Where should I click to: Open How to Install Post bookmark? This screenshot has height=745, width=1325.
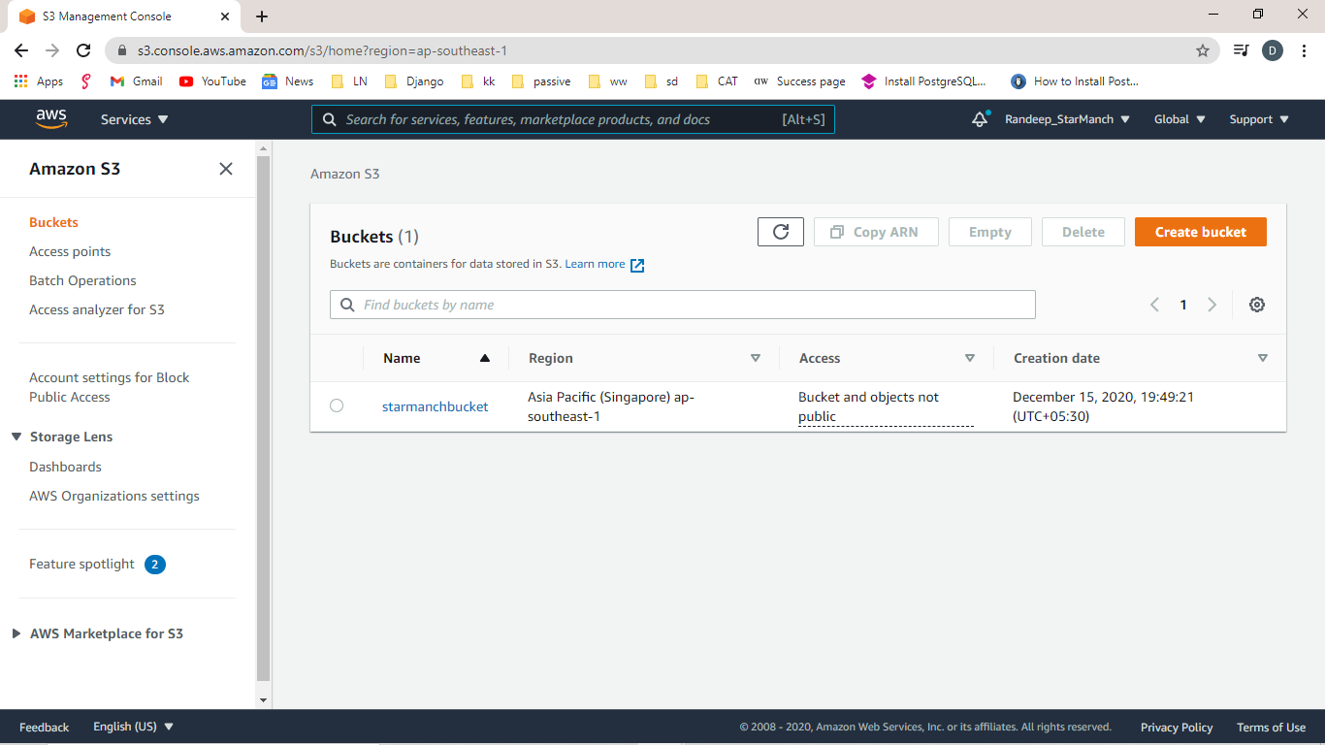[1075, 81]
